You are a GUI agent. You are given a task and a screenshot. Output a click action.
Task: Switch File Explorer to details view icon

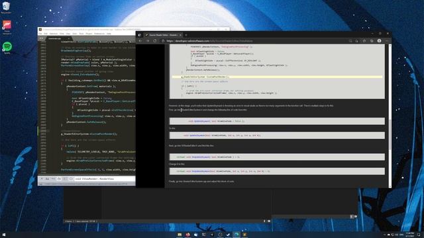(352, 216)
